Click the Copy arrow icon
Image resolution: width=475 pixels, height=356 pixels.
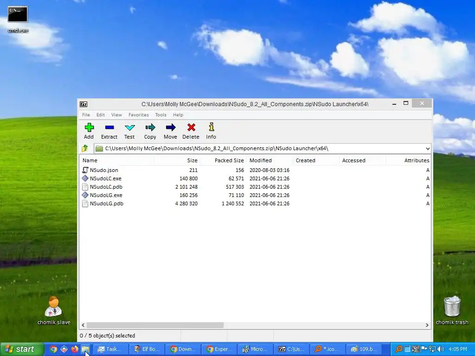click(150, 127)
